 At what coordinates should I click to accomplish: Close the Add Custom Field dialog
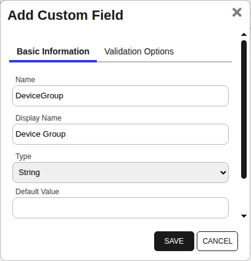point(237,12)
